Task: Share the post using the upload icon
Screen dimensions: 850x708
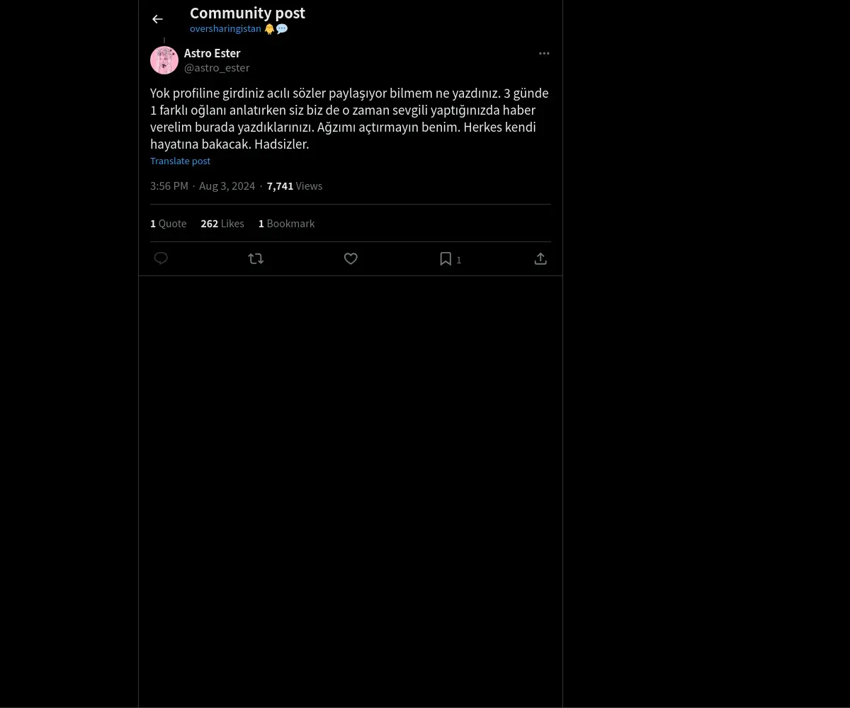Action: coord(540,258)
